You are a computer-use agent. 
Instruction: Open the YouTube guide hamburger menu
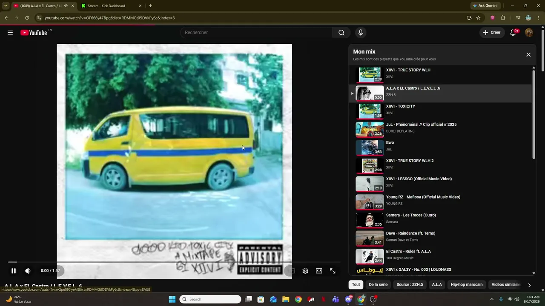tap(10, 33)
